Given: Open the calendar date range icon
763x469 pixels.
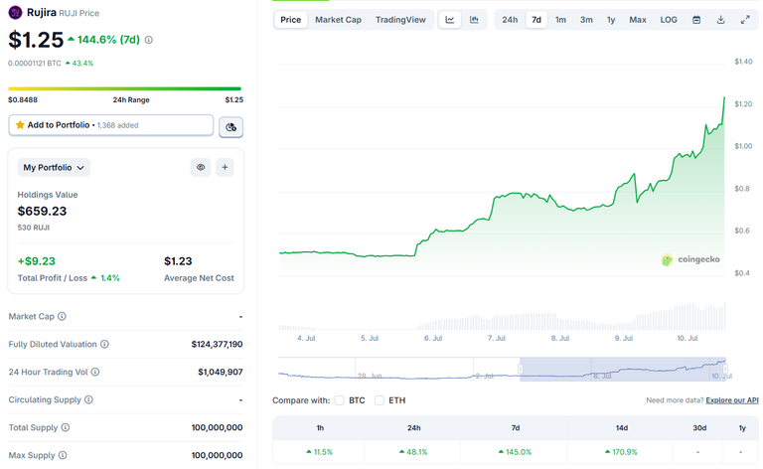Looking at the screenshot, I should click(696, 20).
